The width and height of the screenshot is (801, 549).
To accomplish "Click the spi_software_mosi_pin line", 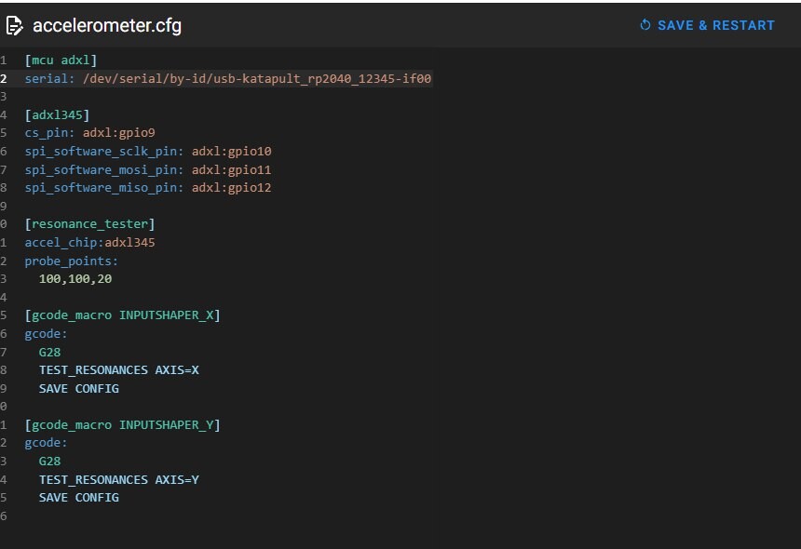I will click(148, 169).
